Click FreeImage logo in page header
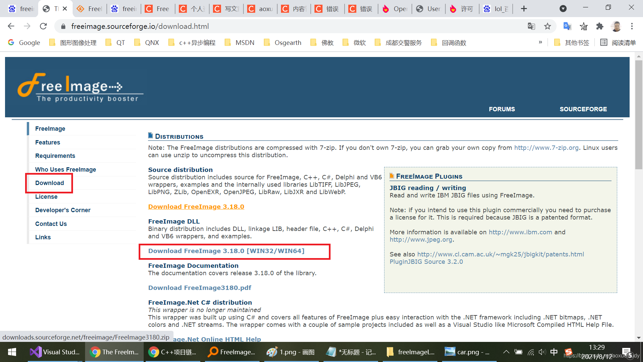The height and width of the screenshot is (362, 643). click(80, 87)
